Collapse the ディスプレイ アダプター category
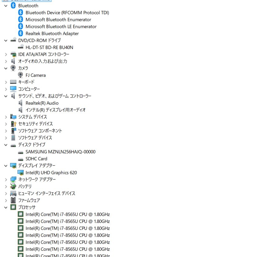 pos(6,166)
